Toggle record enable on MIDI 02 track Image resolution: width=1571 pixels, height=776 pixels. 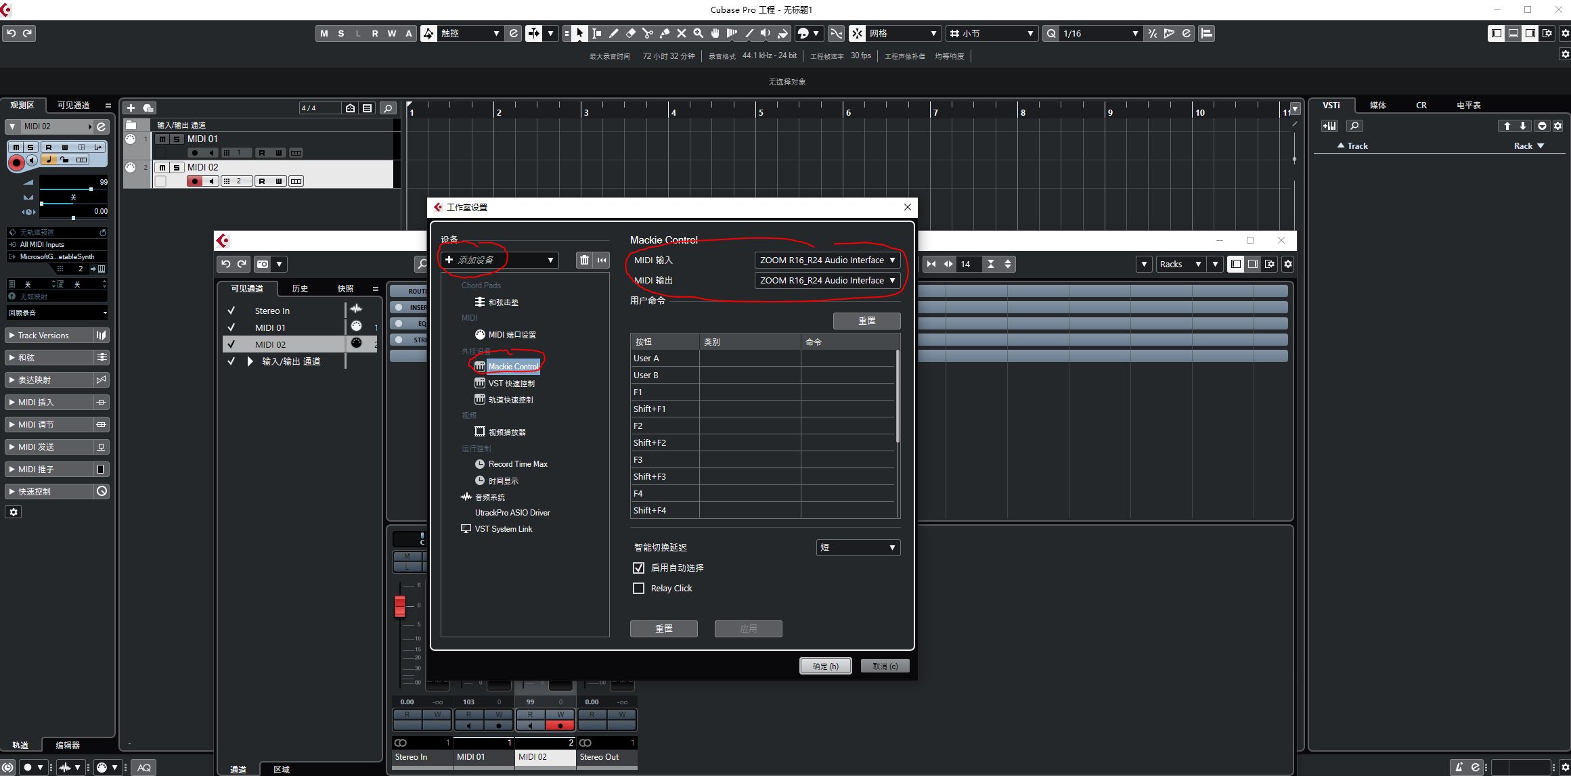point(195,181)
